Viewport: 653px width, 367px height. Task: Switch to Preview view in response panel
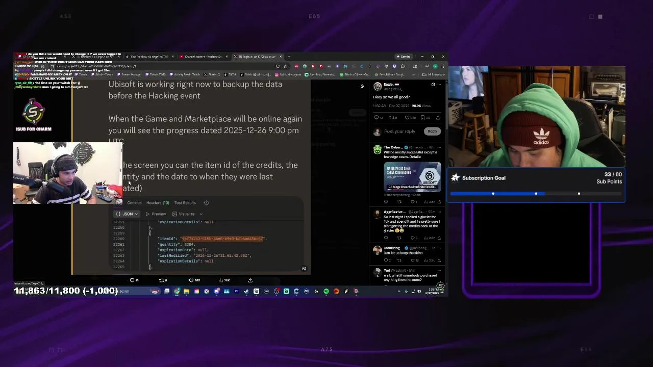click(156, 214)
